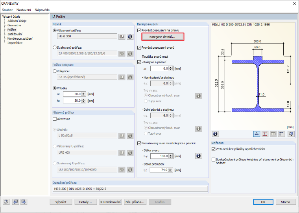299x213 pixels.
Task: Toggle Přerušovaný svar mezi kolejnicí checkbox
Action: (139, 143)
